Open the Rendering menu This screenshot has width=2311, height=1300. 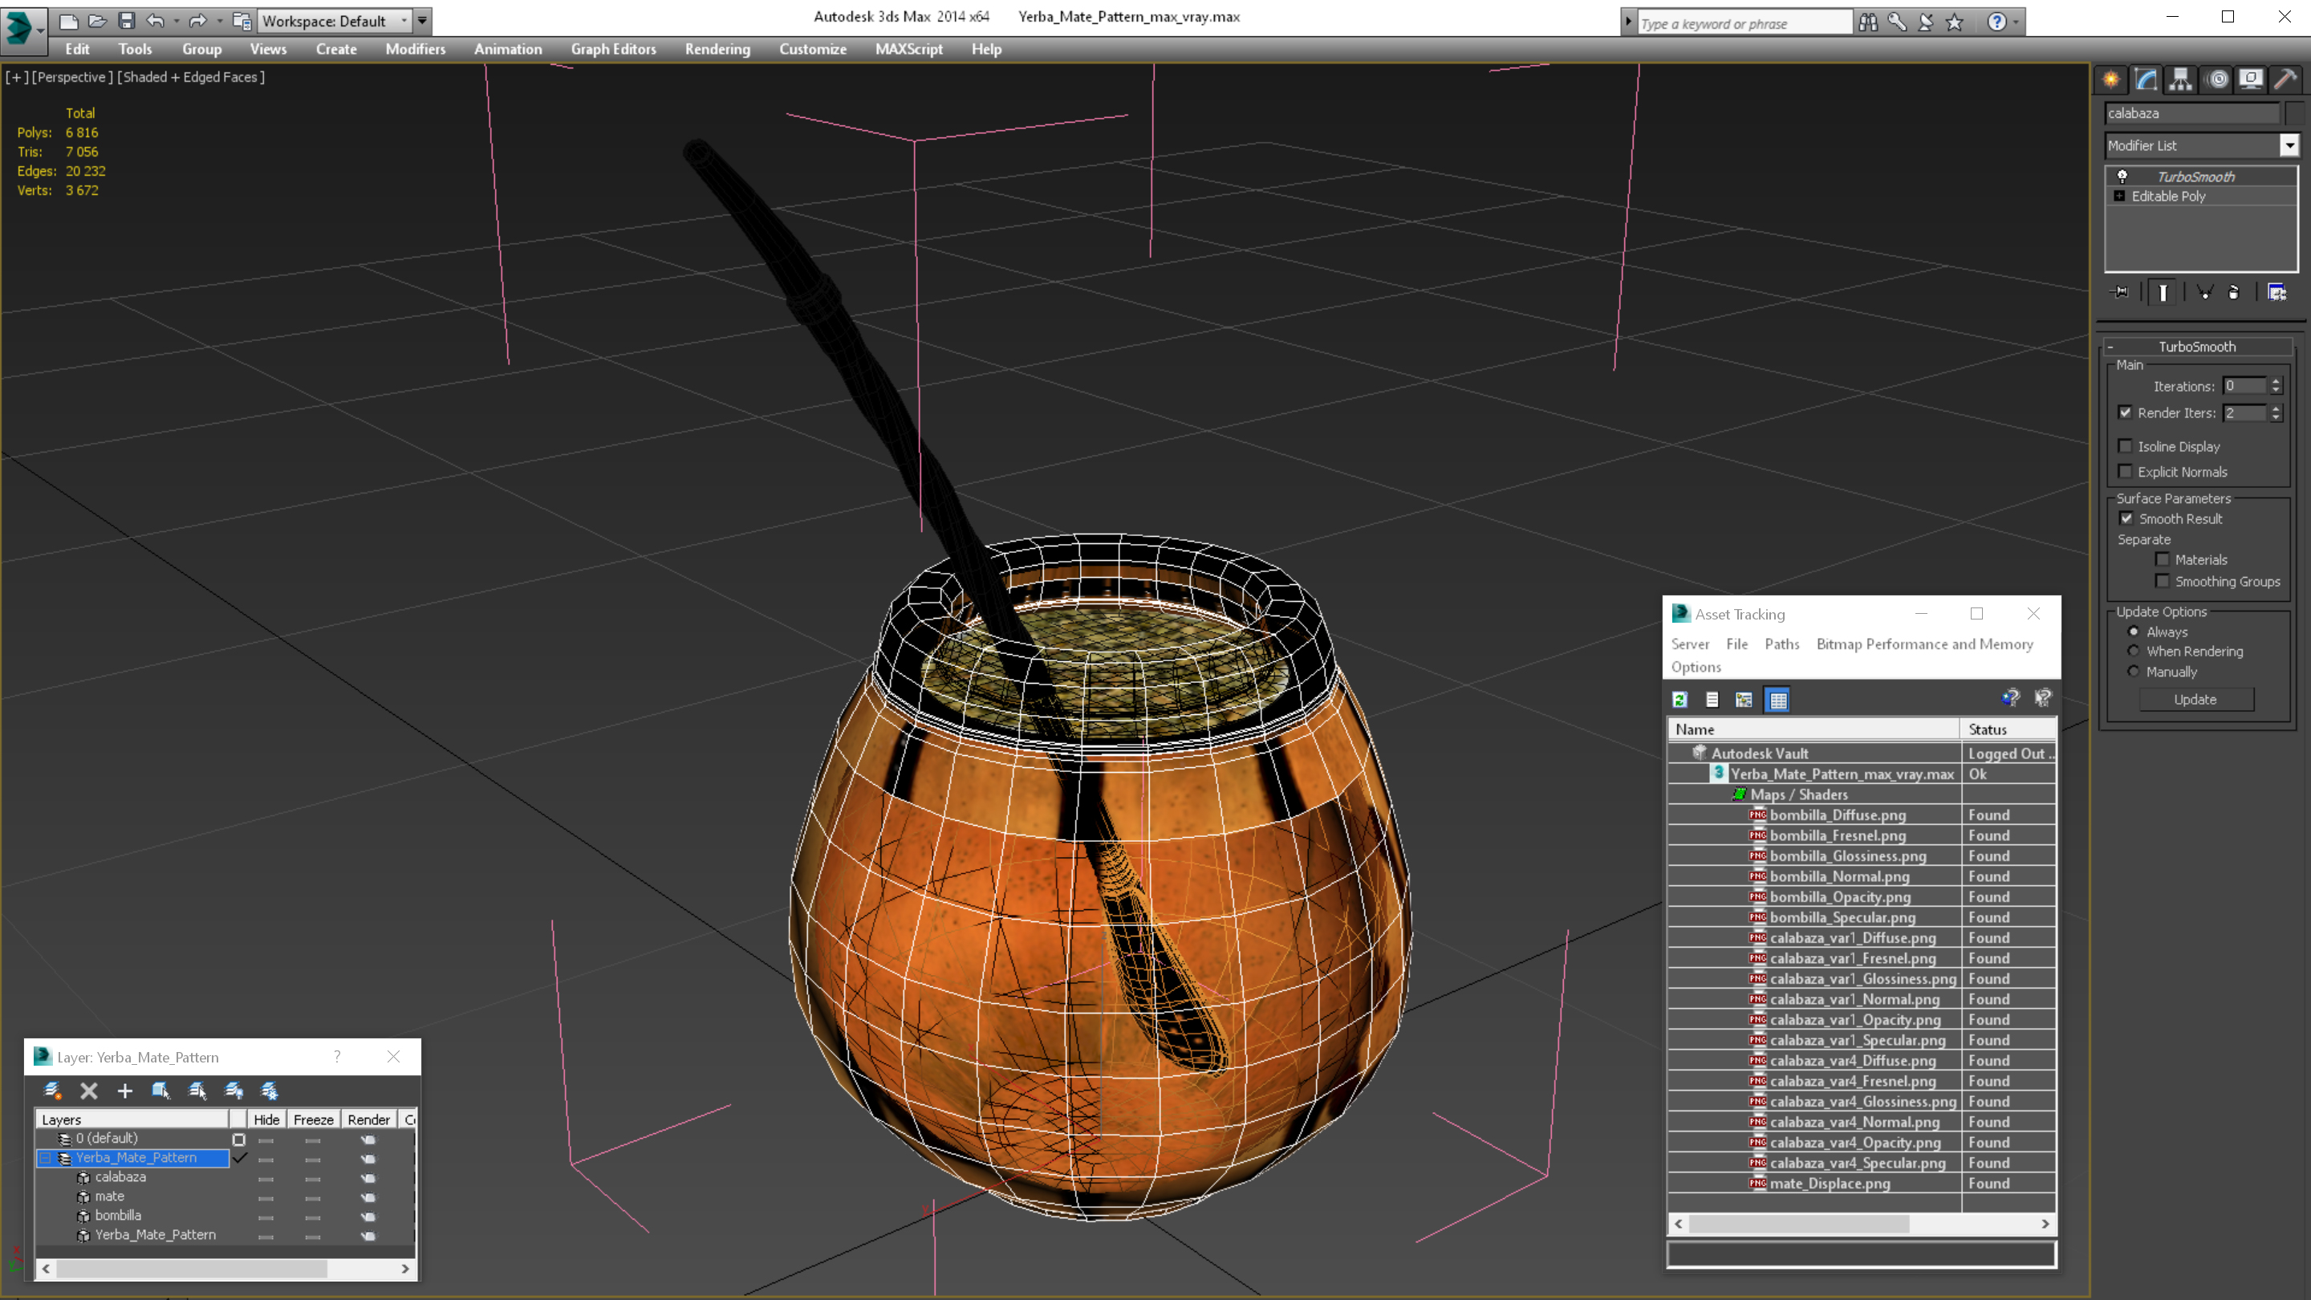[x=717, y=49]
